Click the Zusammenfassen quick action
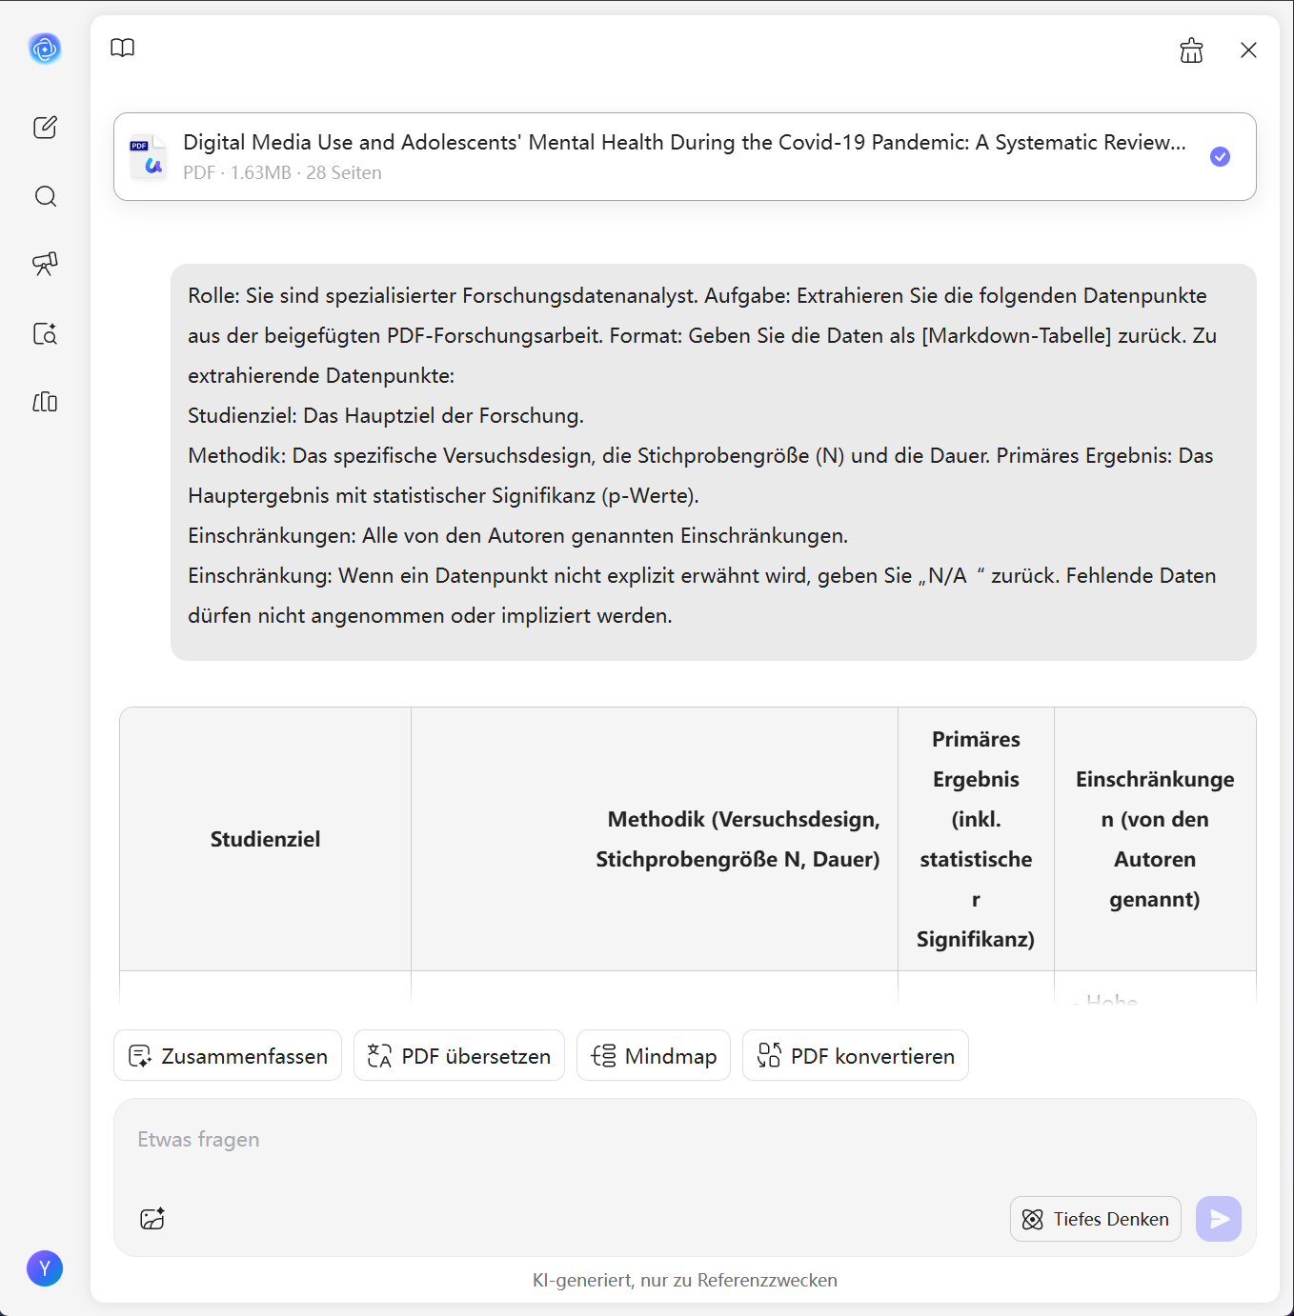This screenshot has height=1316, width=1294. point(227,1055)
